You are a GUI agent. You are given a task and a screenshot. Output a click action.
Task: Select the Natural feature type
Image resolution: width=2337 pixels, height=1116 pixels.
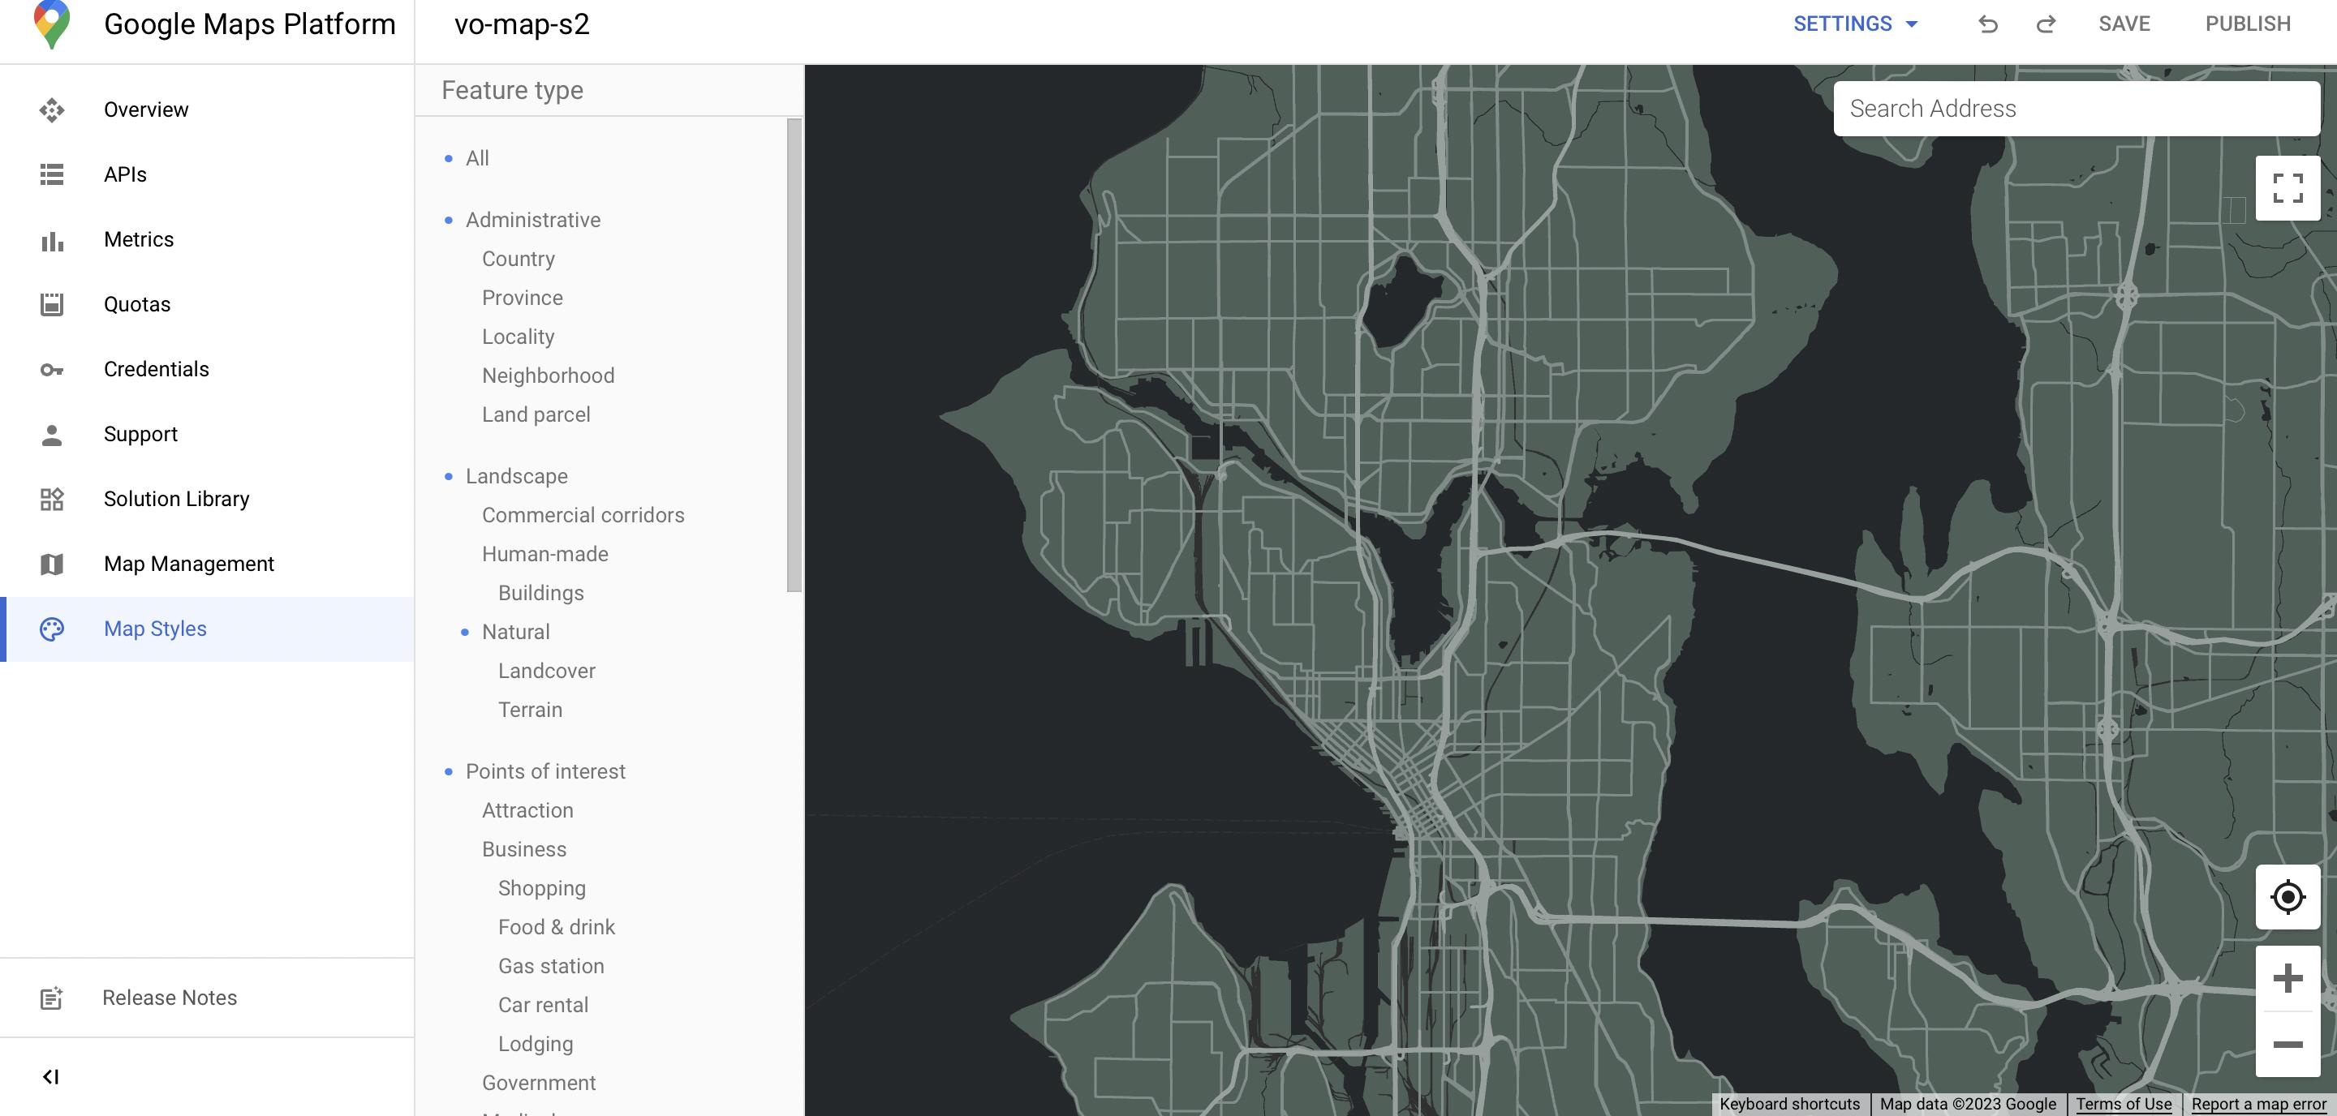pos(515,632)
